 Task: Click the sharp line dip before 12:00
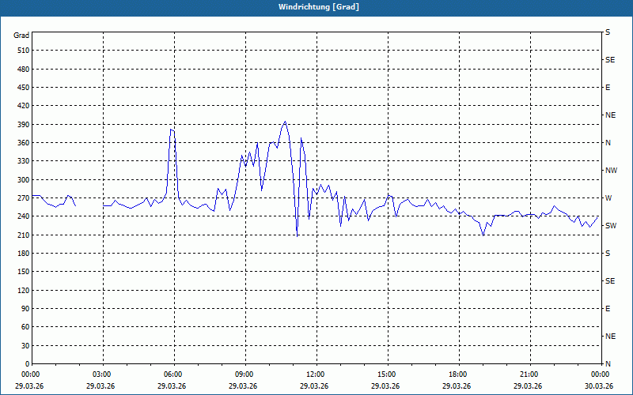click(x=298, y=235)
